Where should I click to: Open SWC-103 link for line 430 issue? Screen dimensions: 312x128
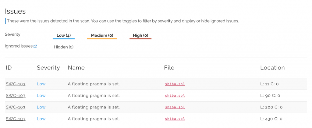[x=16, y=119]
